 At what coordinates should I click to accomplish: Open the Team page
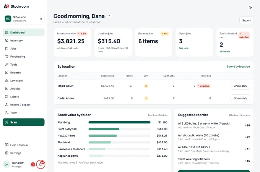click(x=24, y=113)
